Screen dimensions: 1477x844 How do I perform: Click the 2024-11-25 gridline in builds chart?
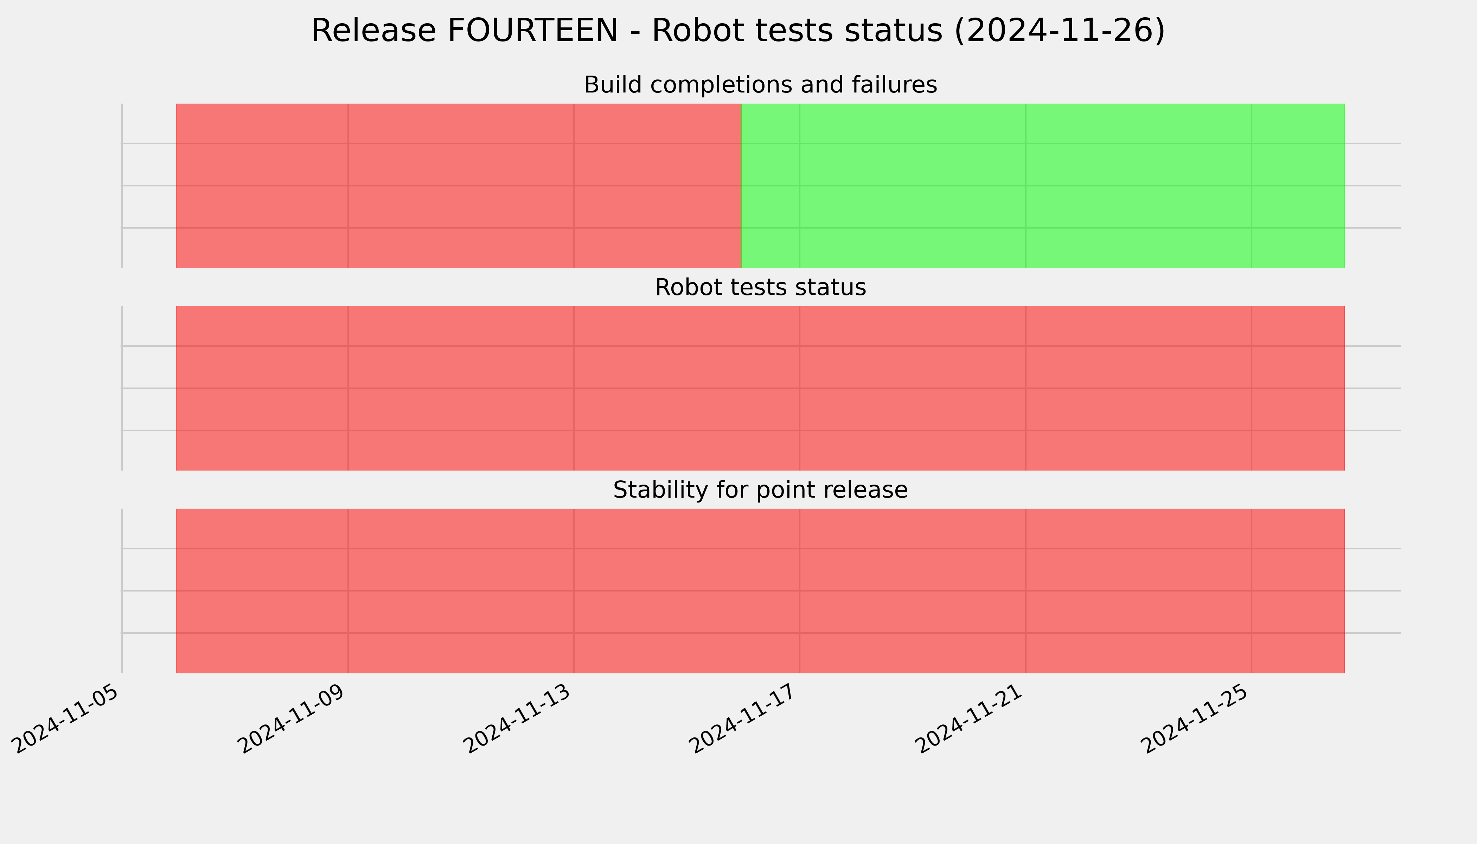click(1252, 185)
